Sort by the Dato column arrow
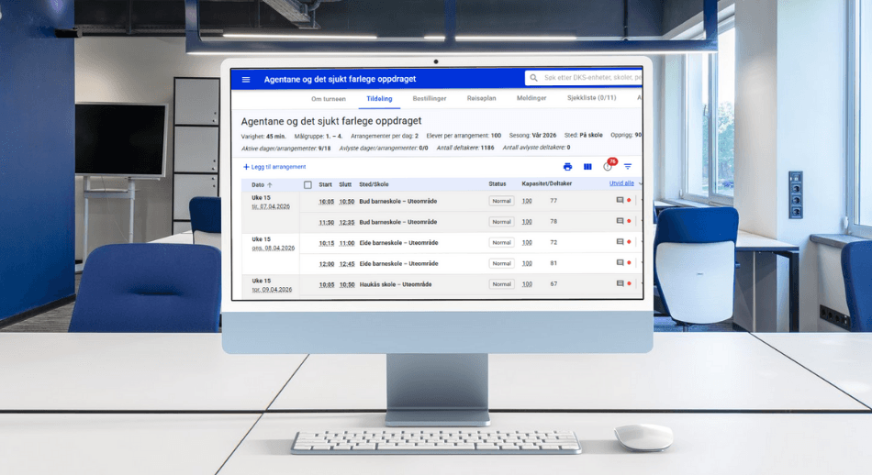 pos(270,184)
